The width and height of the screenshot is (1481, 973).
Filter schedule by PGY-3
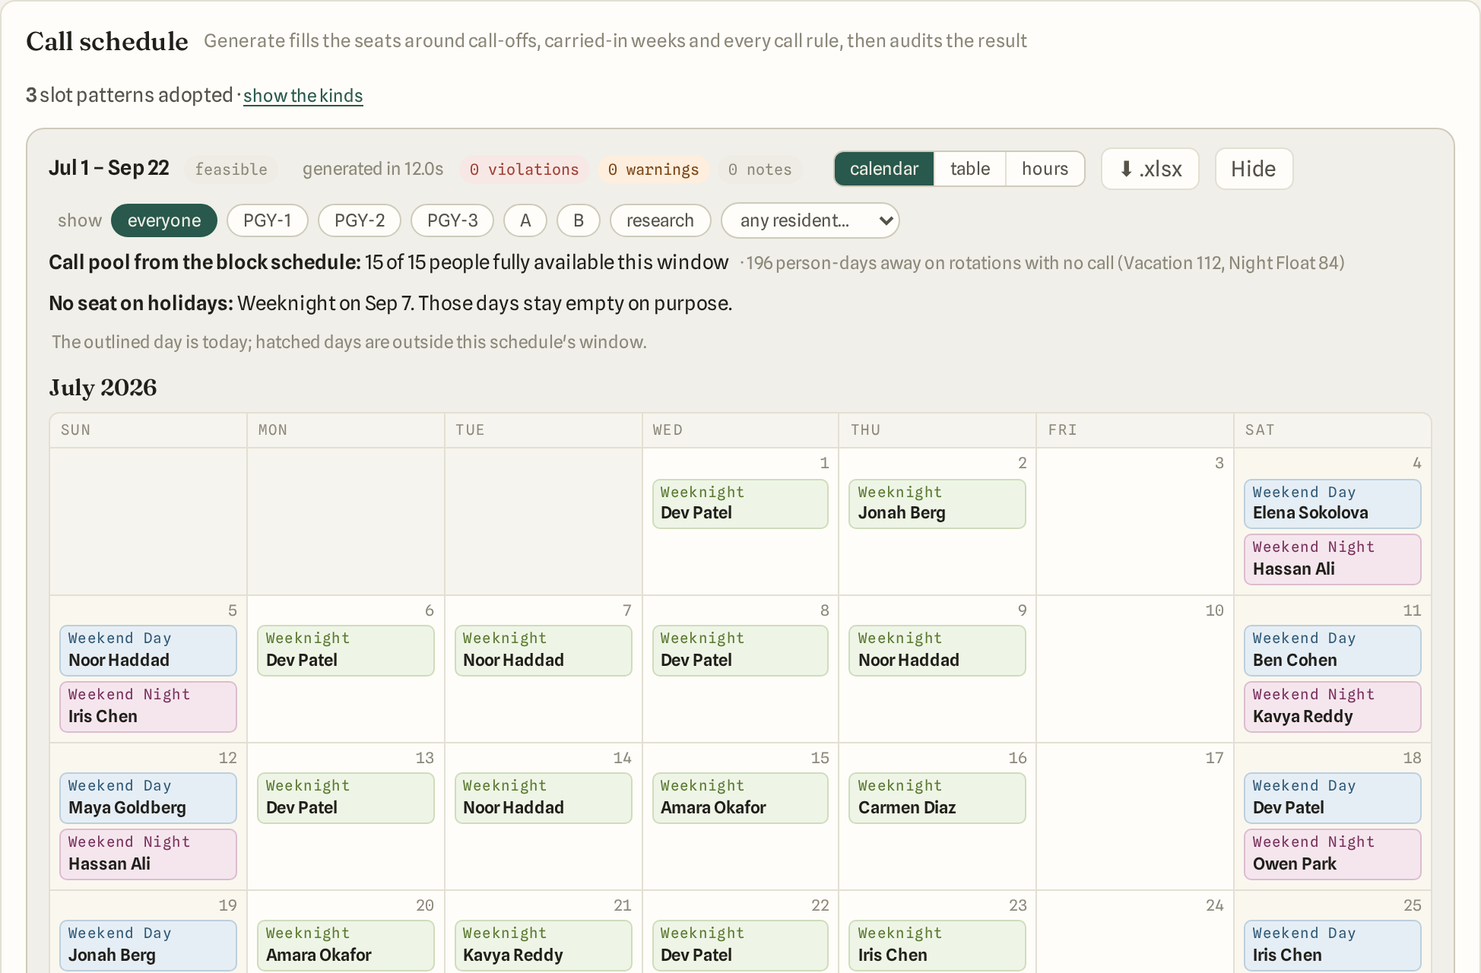[452, 220]
